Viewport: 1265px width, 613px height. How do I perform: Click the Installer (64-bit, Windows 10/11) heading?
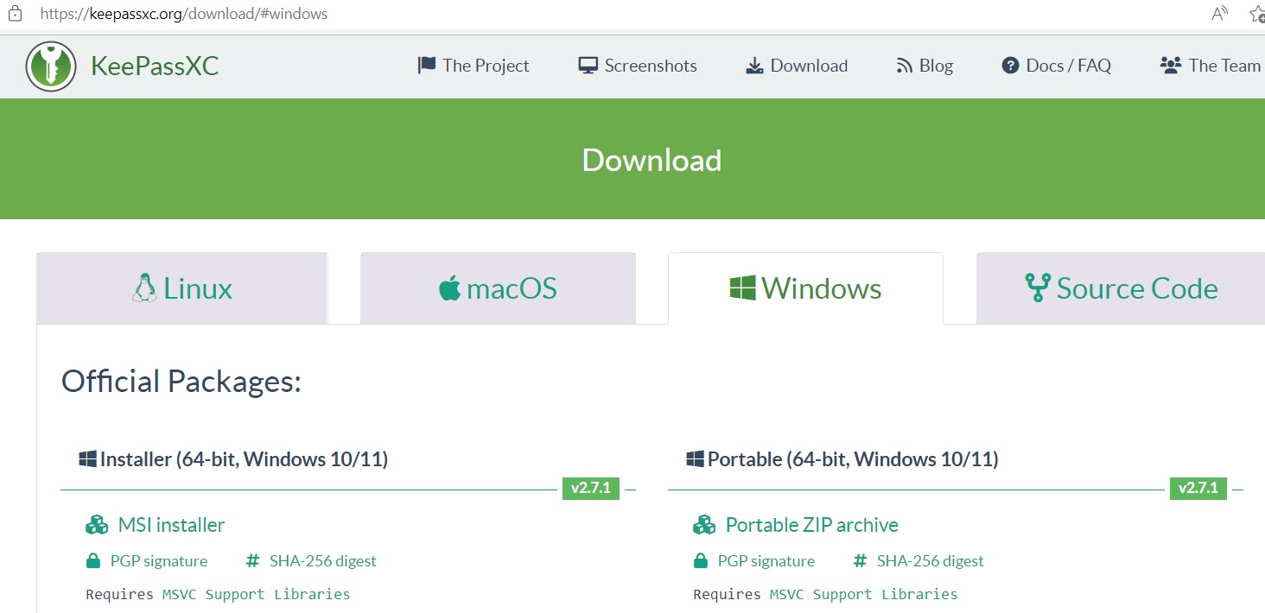coord(245,459)
